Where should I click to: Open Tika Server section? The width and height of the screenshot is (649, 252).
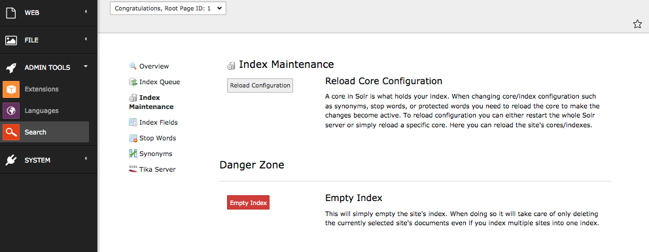[157, 169]
